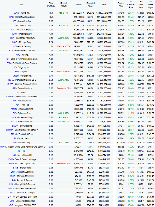Select Bank of America shares 1,010,100,606
The height and width of the screenshot is (207, 155).
click(x=78, y=17)
